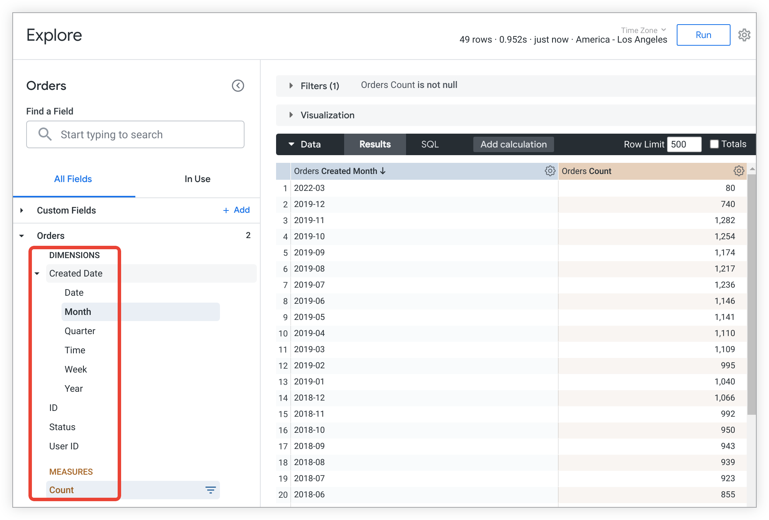Image resolution: width=769 pixels, height=520 pixels.
Task: Open Orders Count column gear menu
Action: point(738,171)
